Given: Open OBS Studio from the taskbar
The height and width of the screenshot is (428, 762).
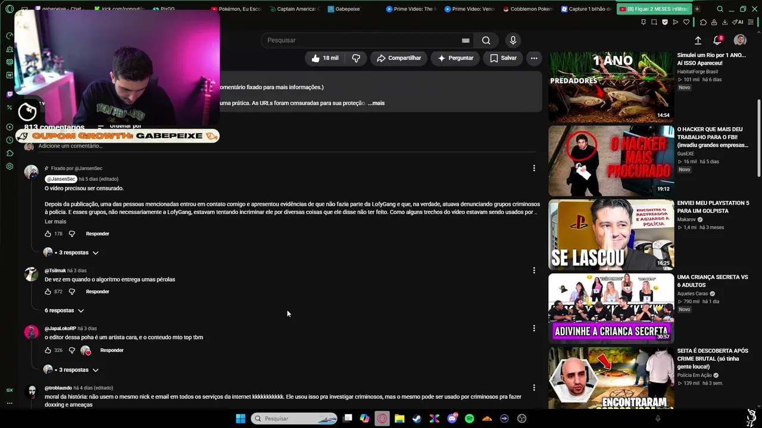Looking at the screenshot, I should pos(521,418).
